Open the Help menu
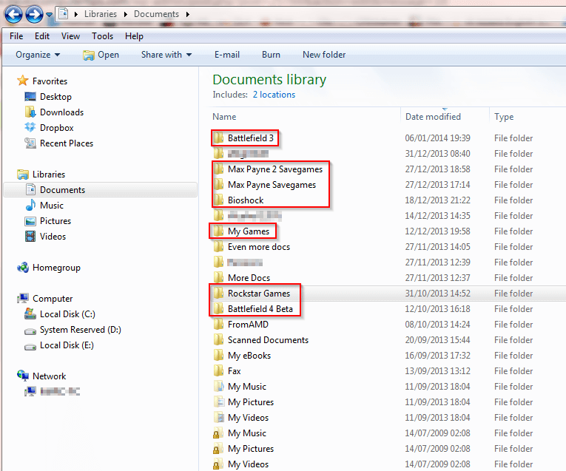The height and width of the screenshot is (471, 566). click(x=134, y=36)
